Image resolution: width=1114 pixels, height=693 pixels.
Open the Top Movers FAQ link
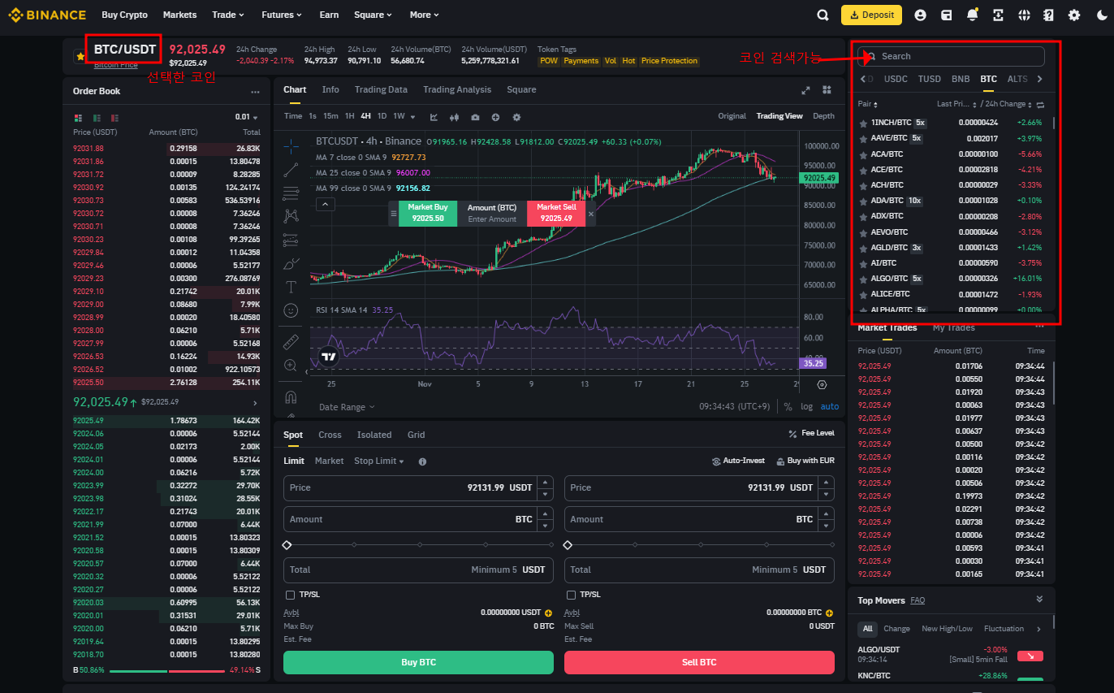(918, 600)
